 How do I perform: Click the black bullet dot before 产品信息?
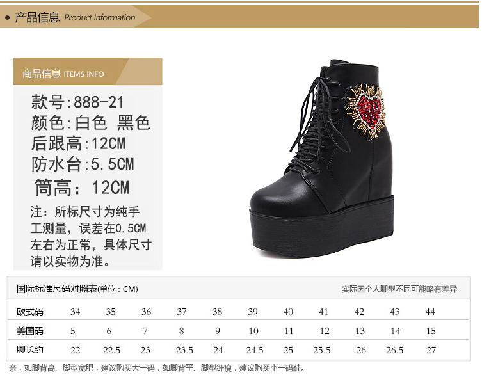click(x=7, y=18)
